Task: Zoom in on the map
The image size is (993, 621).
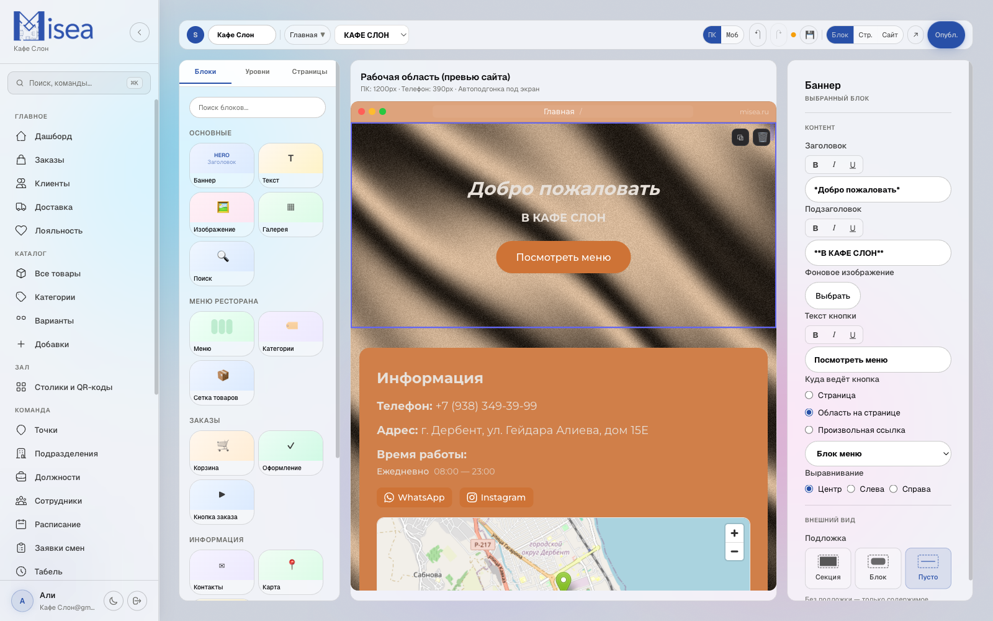Action: pyautogui.click(x=734, y=533)
